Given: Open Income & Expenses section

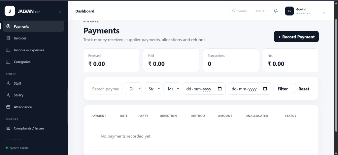Looking at the screenshot, I should (33, 50).
